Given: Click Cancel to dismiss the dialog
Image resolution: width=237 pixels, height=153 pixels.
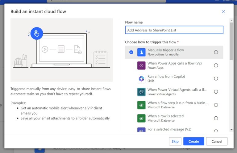Looking at the screenshot, I should coord(217,141).
